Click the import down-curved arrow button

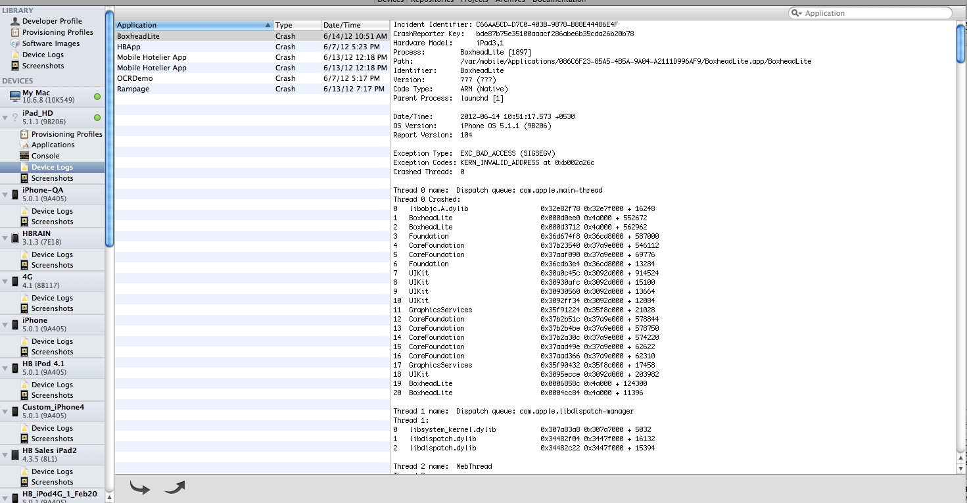(x=139, y=488)
